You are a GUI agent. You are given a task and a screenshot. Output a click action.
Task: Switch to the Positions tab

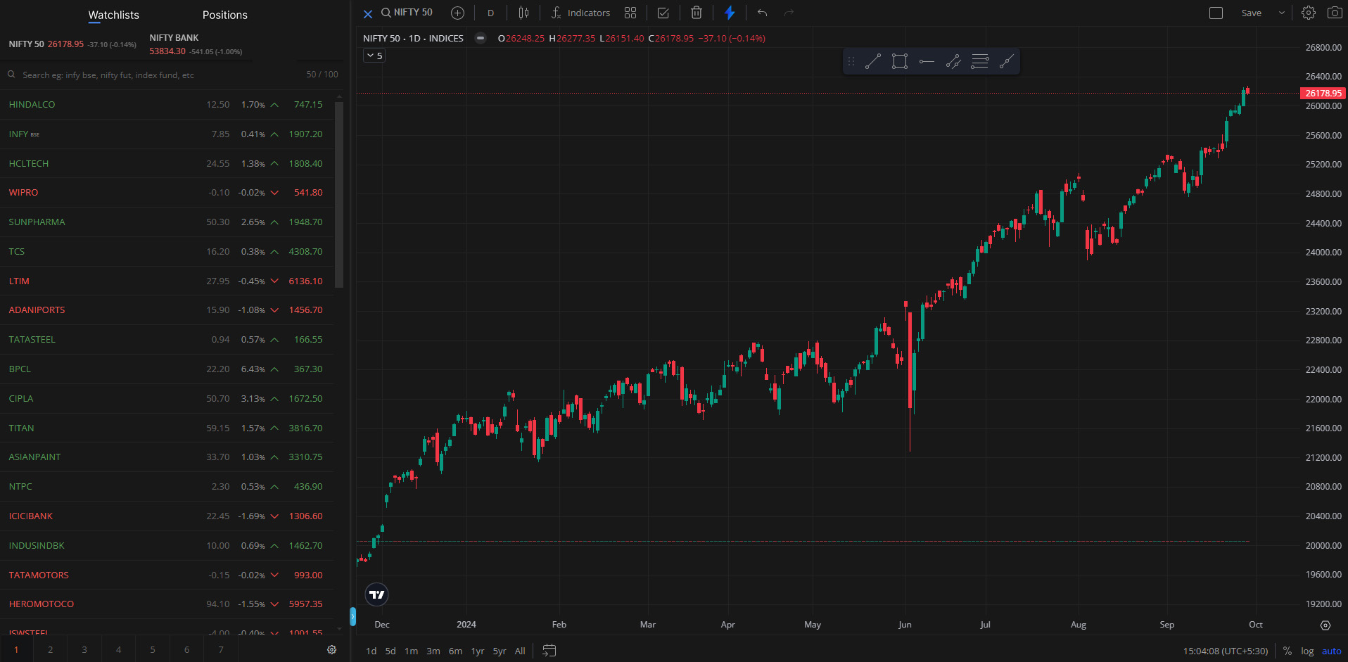click(224, 15)
